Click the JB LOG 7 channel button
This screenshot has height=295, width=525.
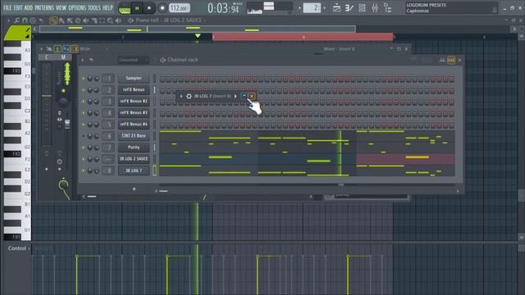pyautogui.click(x=134, y=170)
